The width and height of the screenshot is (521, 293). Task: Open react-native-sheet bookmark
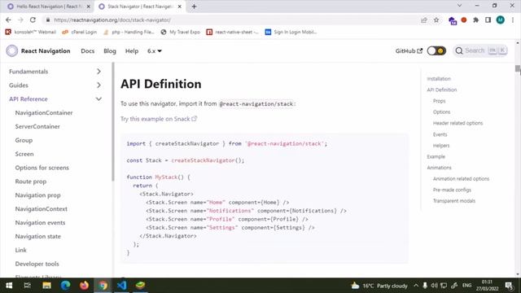(232, 32)
